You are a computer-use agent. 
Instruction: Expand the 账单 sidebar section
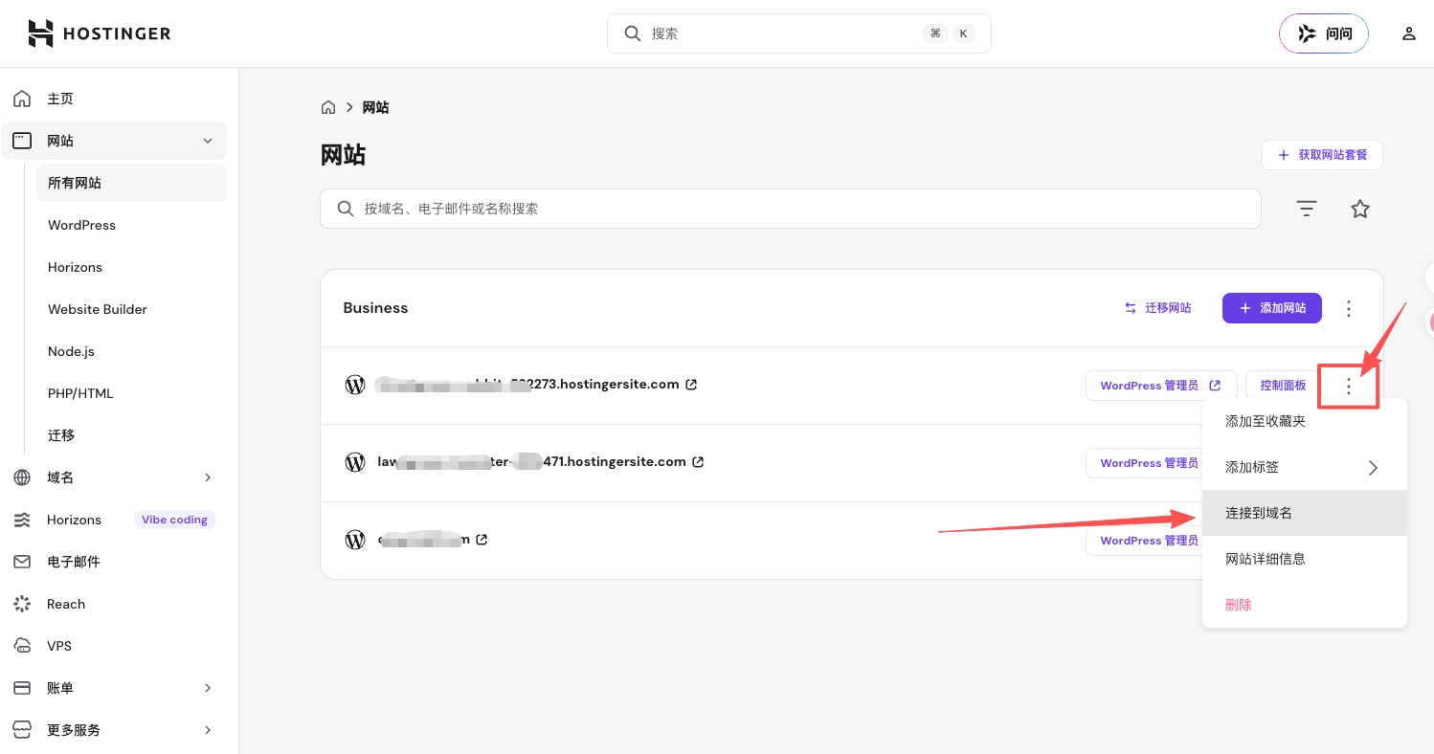208,688
